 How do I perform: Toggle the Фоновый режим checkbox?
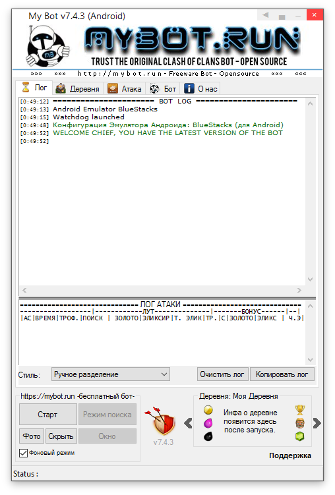click(x=23, y=453)
